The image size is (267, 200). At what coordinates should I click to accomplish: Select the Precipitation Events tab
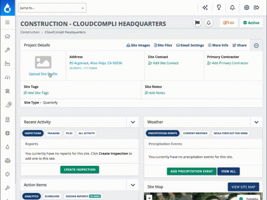tap(163, 133)
